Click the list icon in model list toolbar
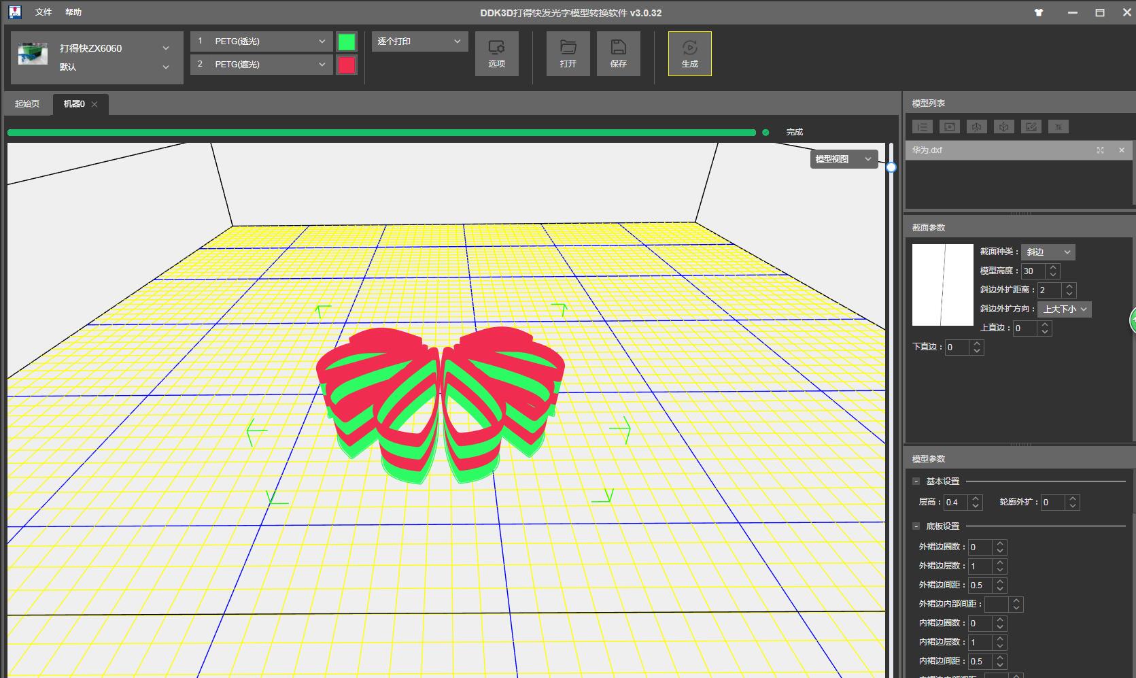The image size is (1136, 678). click(923, 126)
